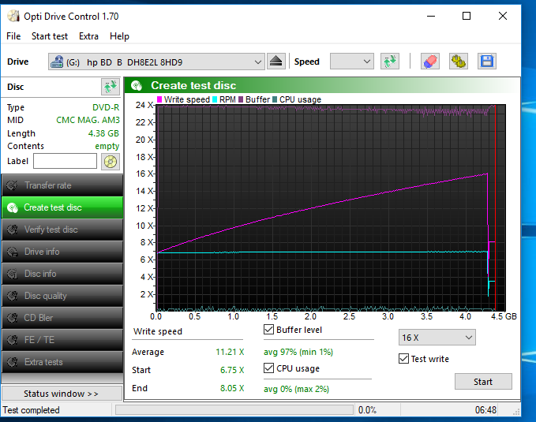This screenshot has height=422, width=536.
Task: Select the Disc quality tab
Action: (x=62, y=296)
